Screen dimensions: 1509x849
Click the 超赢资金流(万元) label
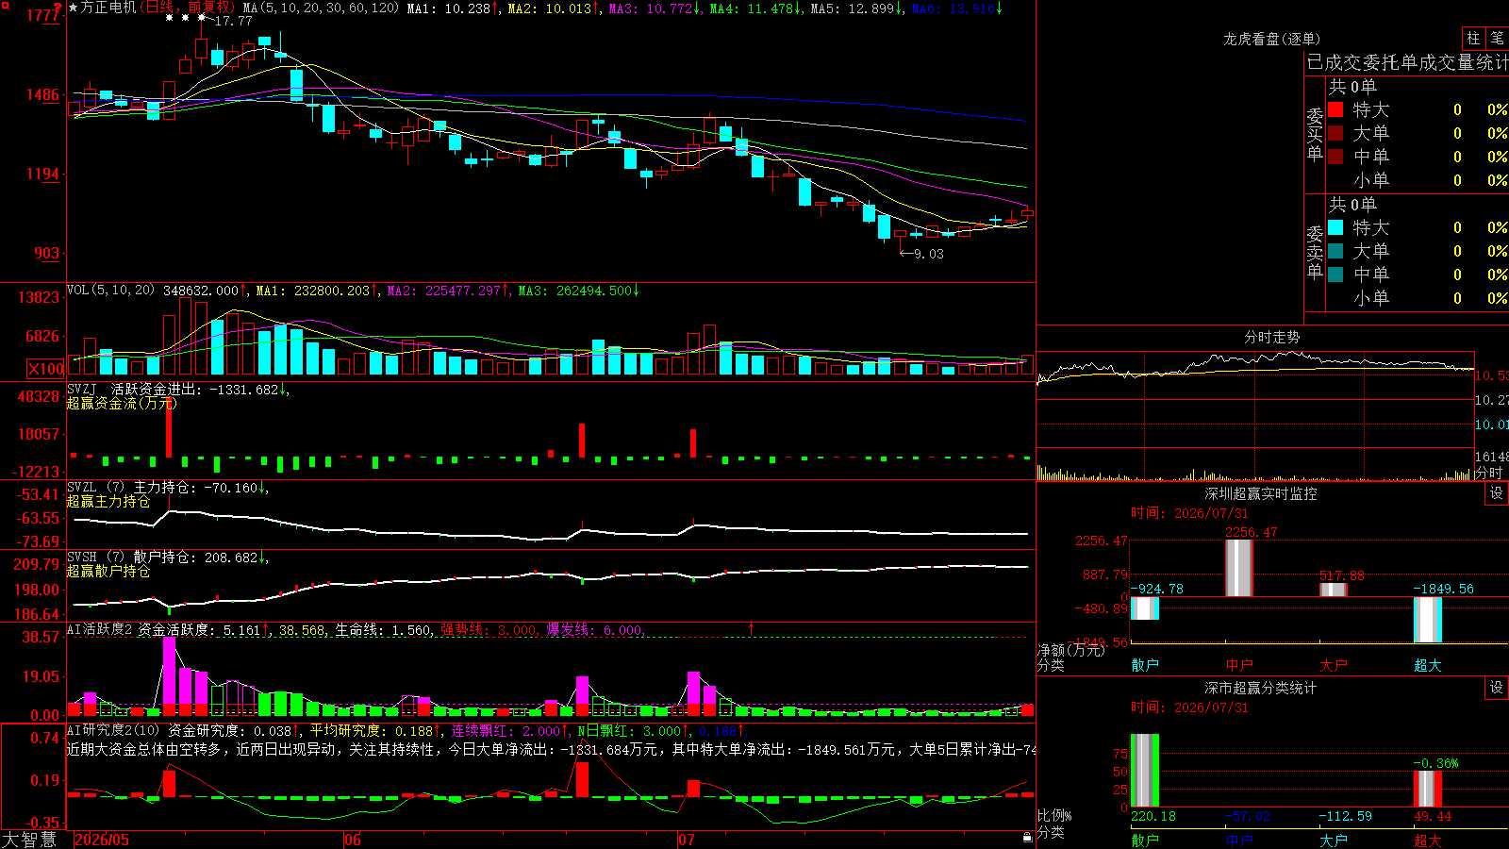click(x=122, y=404)
